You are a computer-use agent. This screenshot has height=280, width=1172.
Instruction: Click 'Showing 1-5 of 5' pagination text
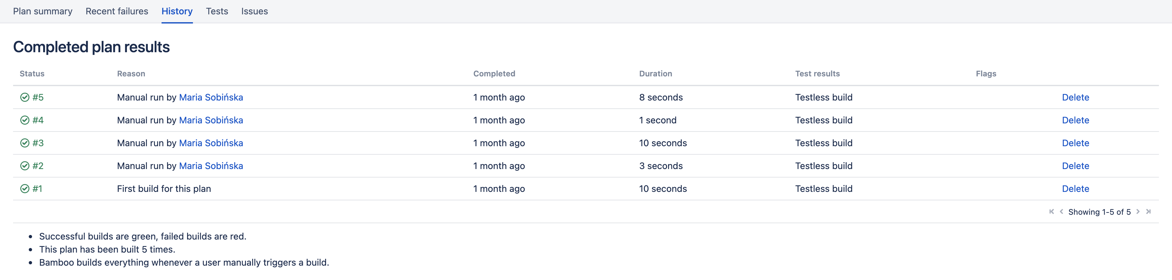pyautogui.click(x=1099, y=212)
